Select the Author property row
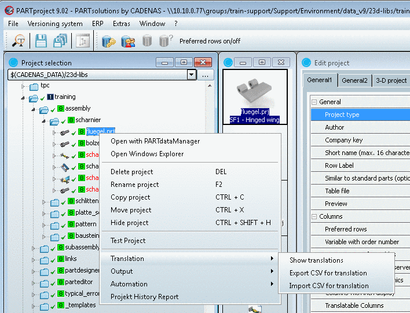Screen dimensions: 410x313 [360, 127]
